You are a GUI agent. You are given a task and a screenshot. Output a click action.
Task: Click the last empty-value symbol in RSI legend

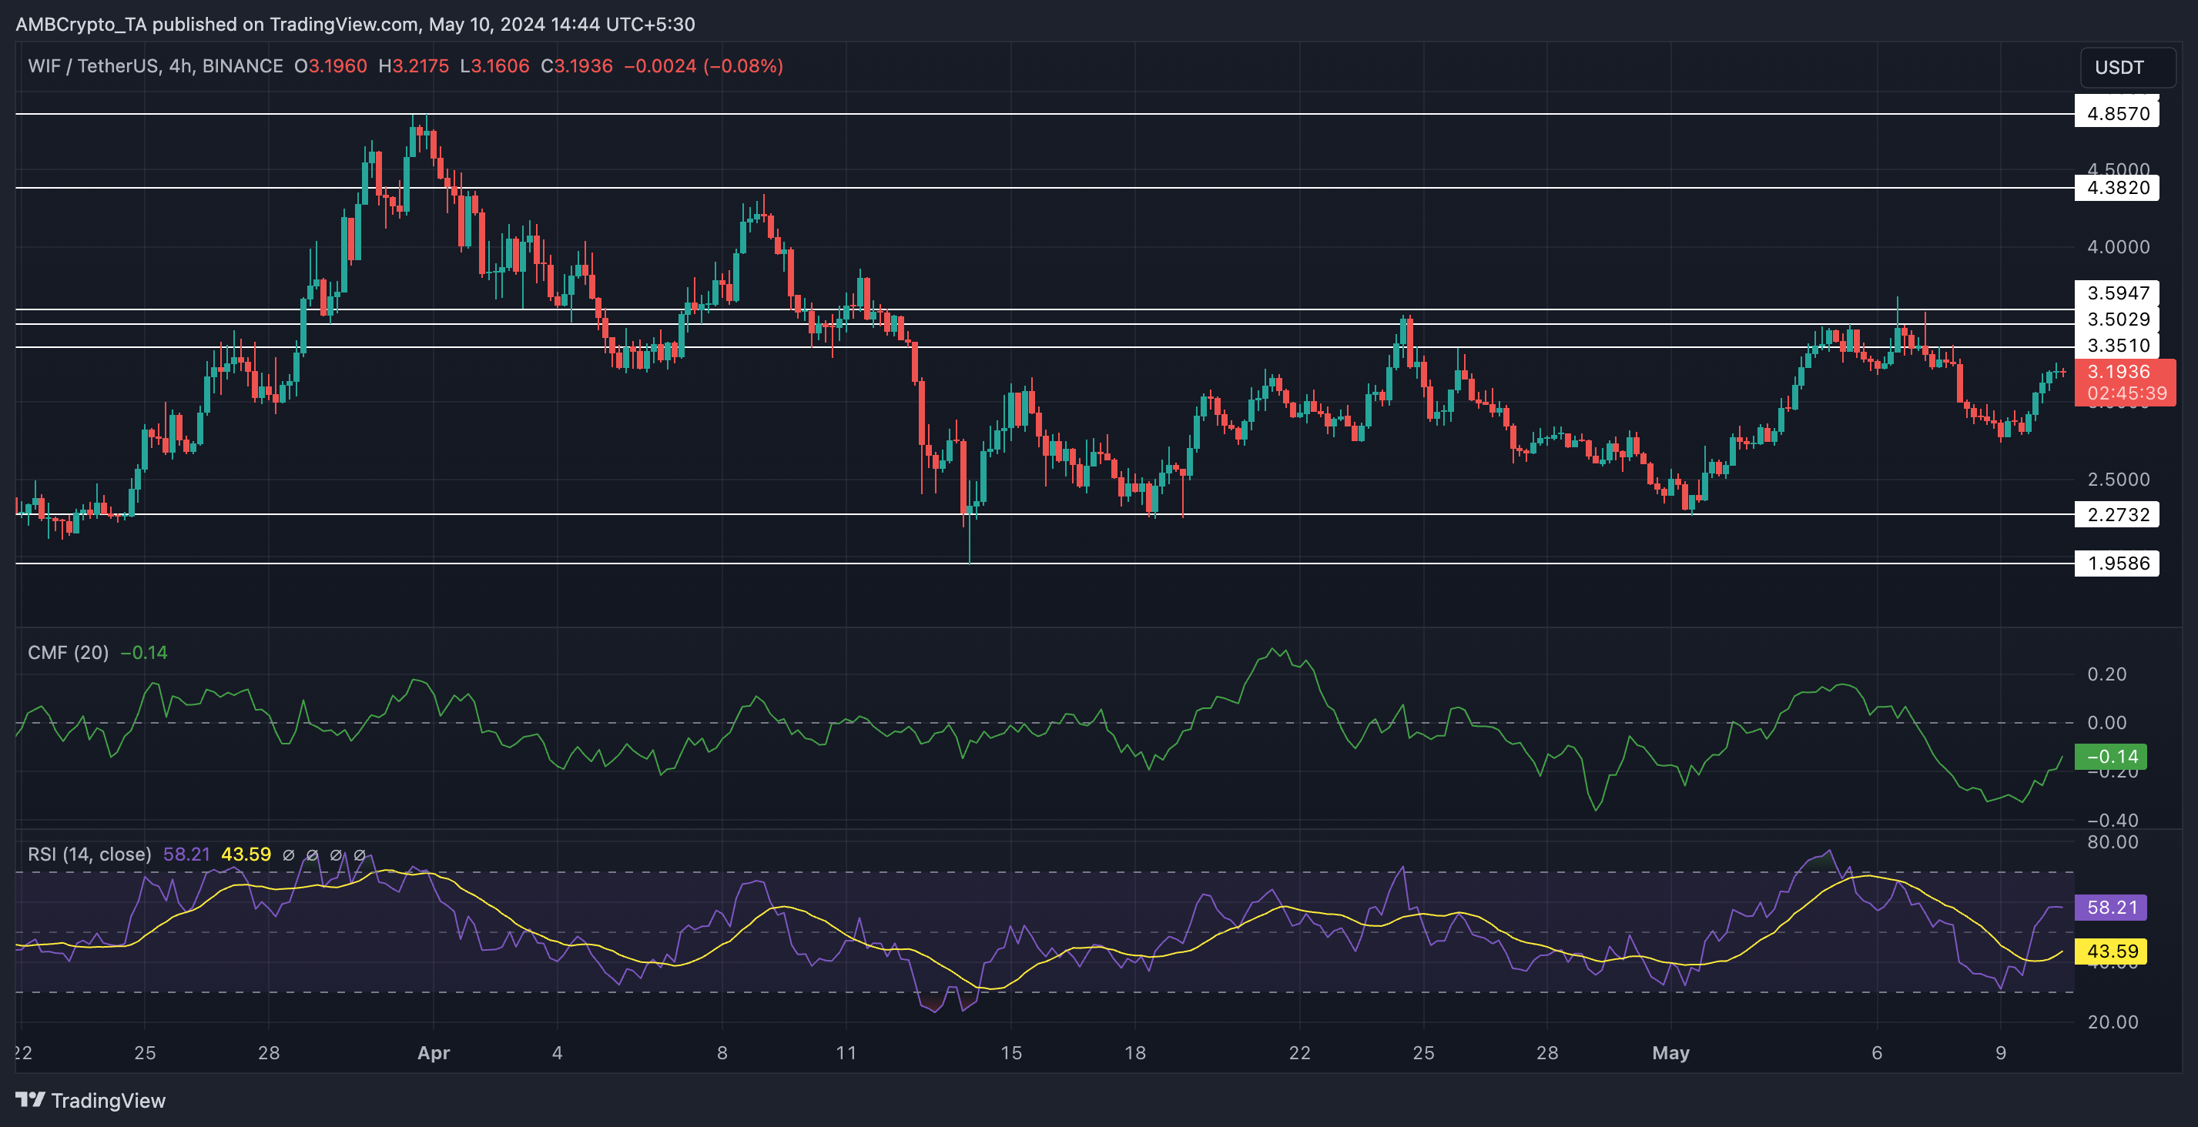click(359, 854)
